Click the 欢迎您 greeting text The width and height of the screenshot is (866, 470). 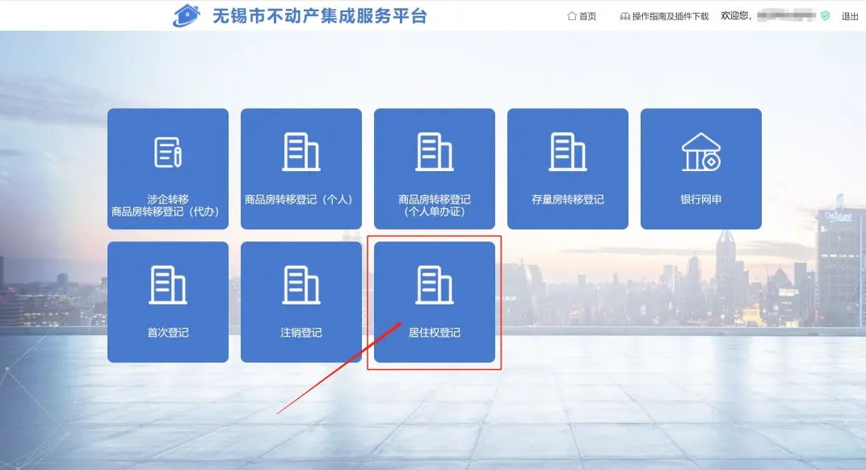click(x=736, y=16)
